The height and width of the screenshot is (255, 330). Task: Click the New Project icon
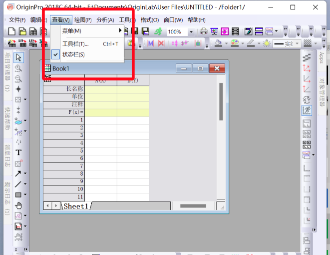tap(12, 31)
